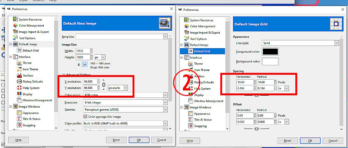Click Image Import & Export icon in left window

15,32
